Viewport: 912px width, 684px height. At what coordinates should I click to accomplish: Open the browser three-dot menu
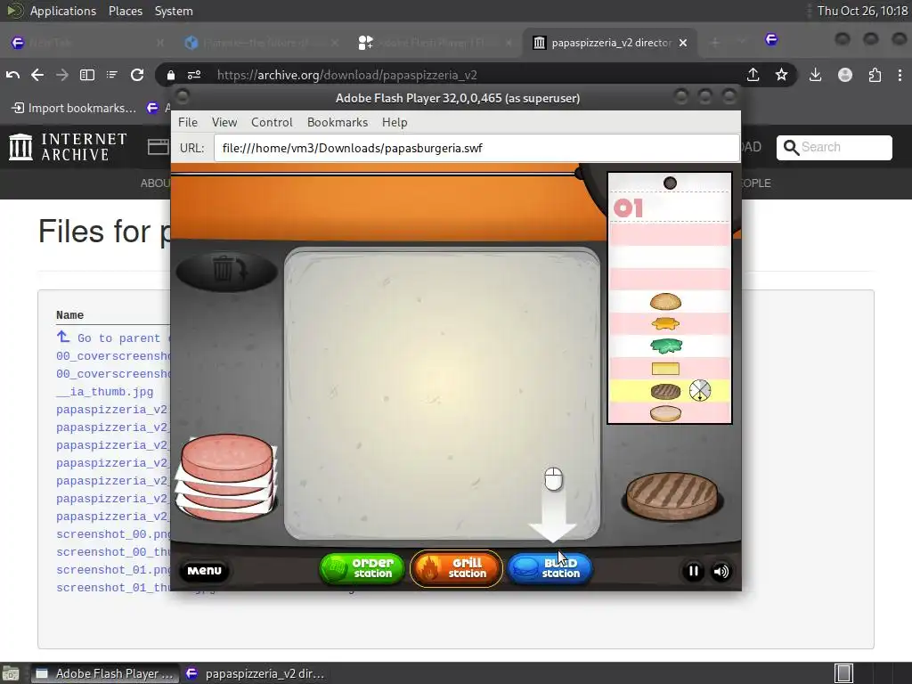900,75
